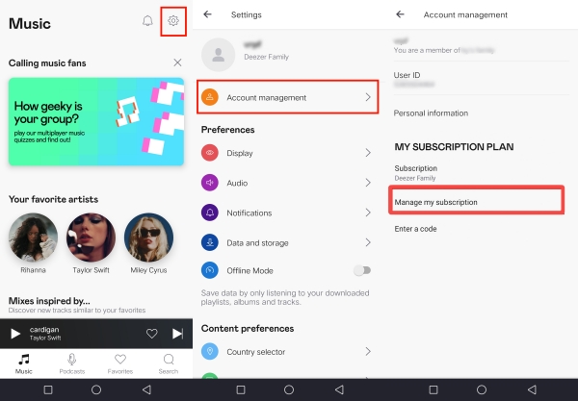Click the Country selector pin icon
This screenshot has height=401, width=578.
[210, 351]
